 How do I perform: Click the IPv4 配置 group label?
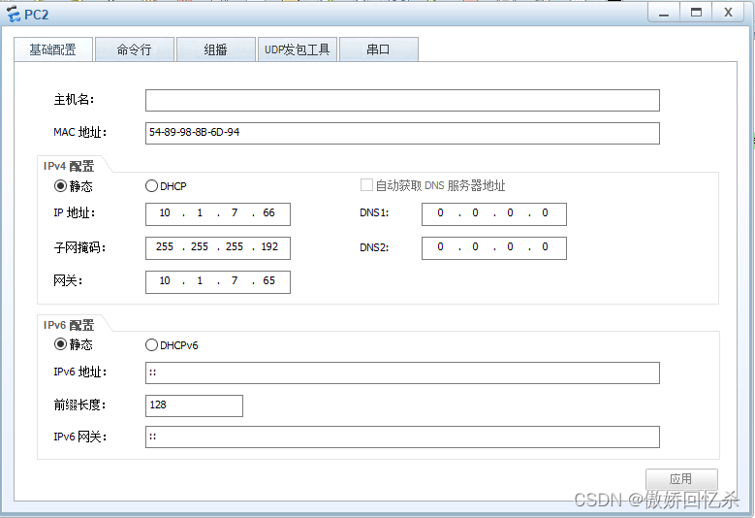(x=69, y=166)
